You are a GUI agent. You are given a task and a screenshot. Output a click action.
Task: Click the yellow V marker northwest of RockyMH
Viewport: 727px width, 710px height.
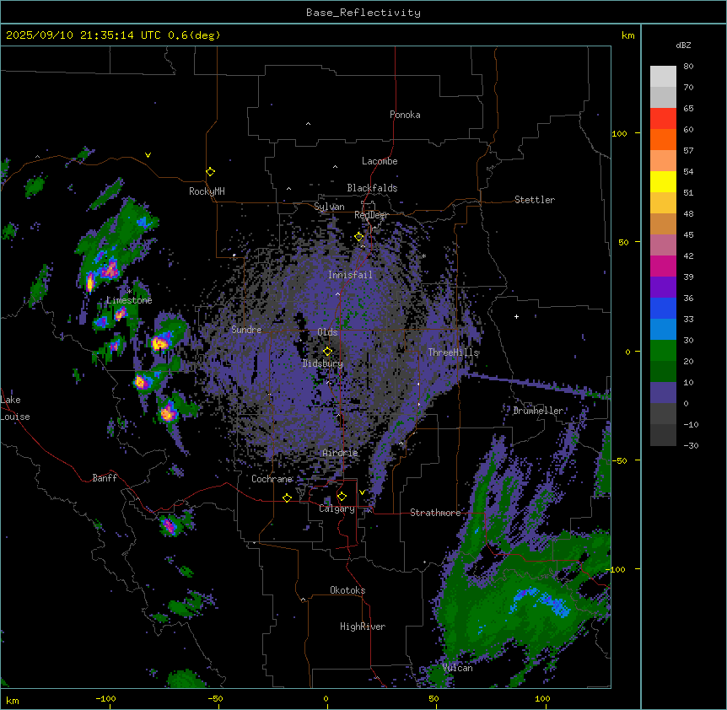pyautogui.click(x=148, y=155)
